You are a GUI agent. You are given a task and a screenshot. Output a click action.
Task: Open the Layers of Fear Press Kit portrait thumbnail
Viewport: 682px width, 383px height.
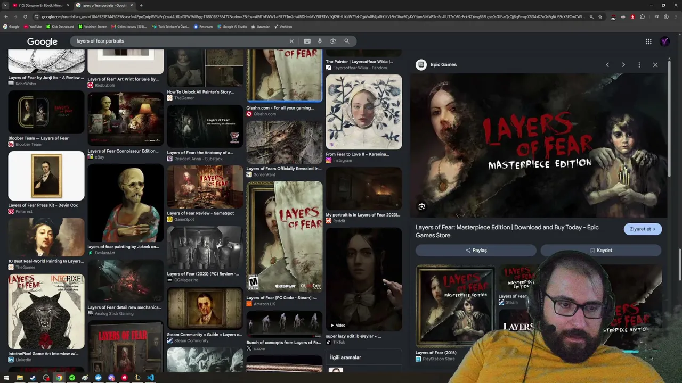point(46,176)
